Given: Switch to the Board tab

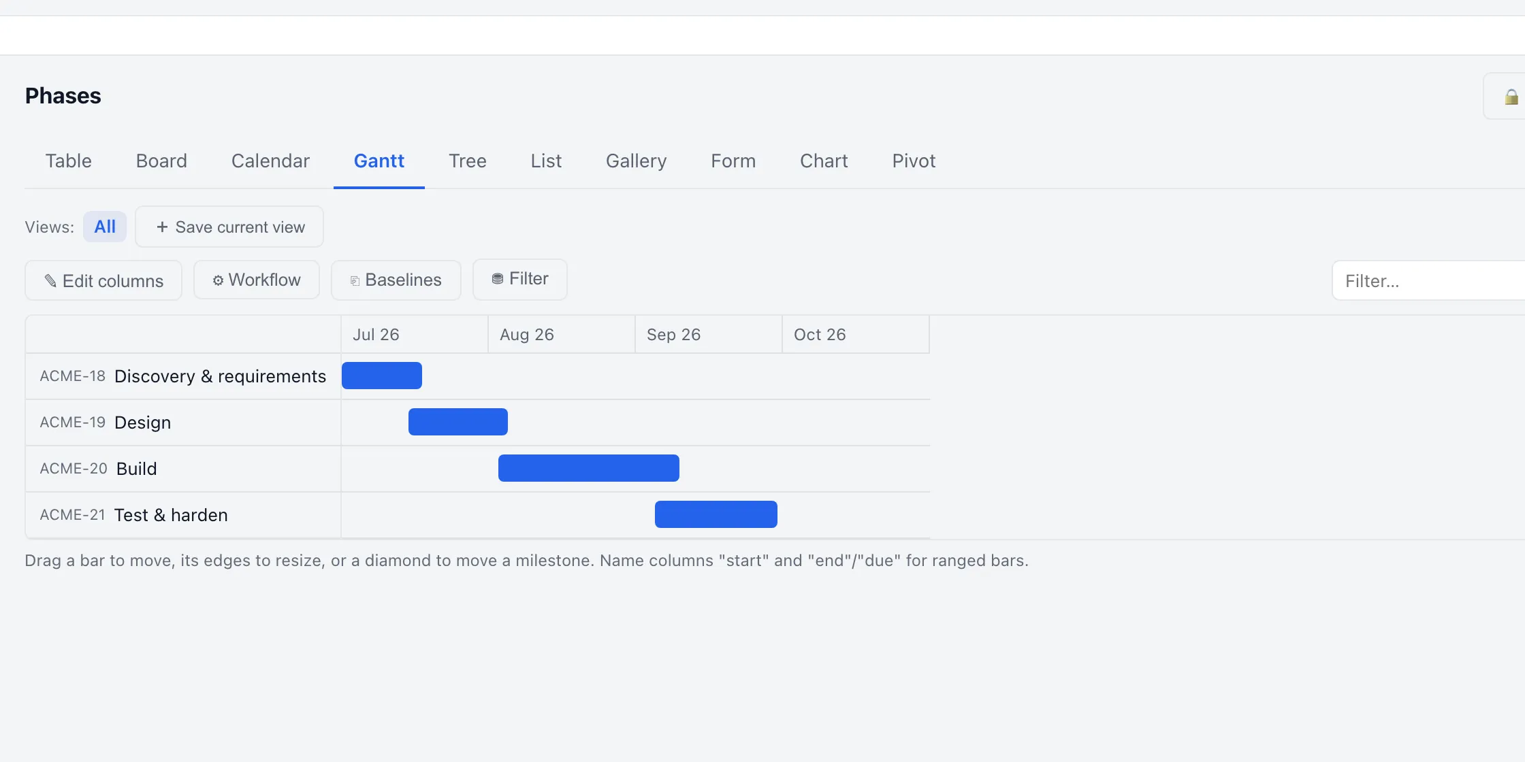Looking at the screenshot, I should point(161,161).
